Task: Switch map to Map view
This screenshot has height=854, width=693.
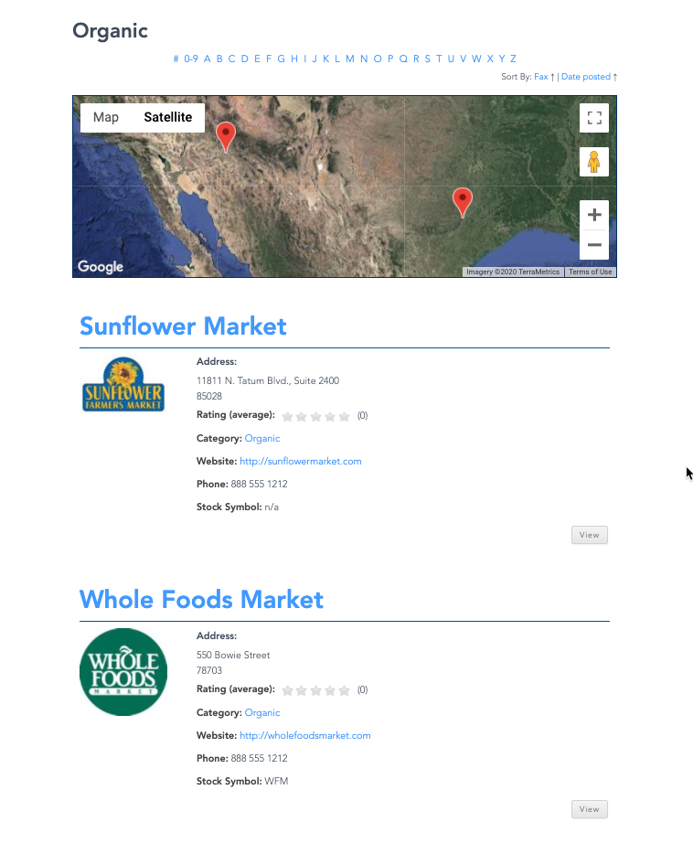Action: (x=106, y=117)
